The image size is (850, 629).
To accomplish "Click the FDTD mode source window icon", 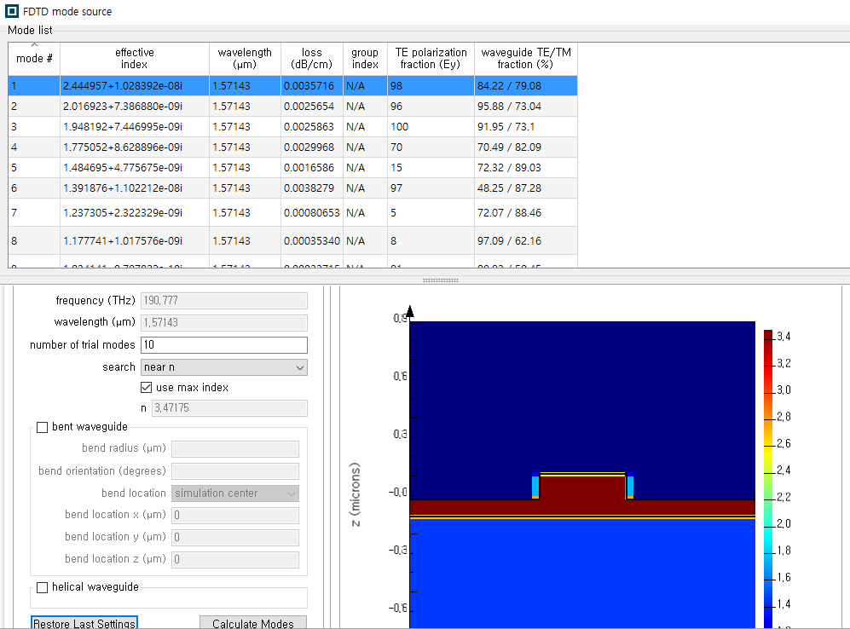I will tap(11, 11).
